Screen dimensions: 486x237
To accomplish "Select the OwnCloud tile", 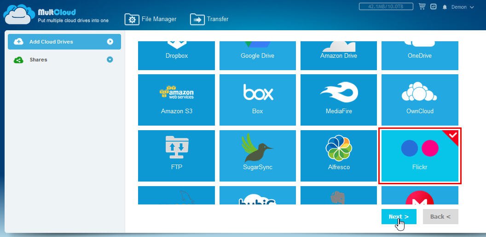I will tap(420, 99).
